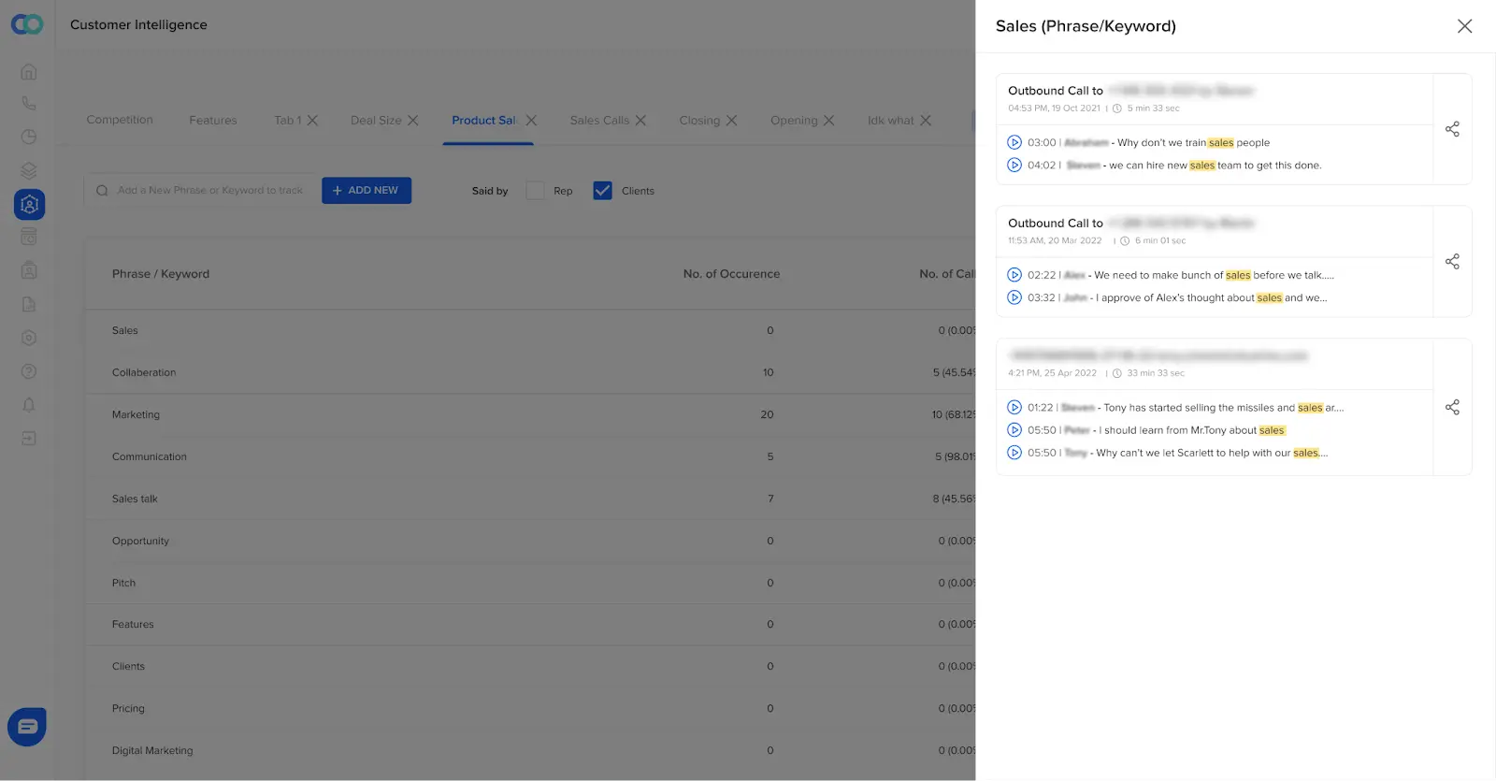The height and width of the screenshot is (781, 1496).
Task: Select the Digital Marketing keyword row
Action: [530, 750]
